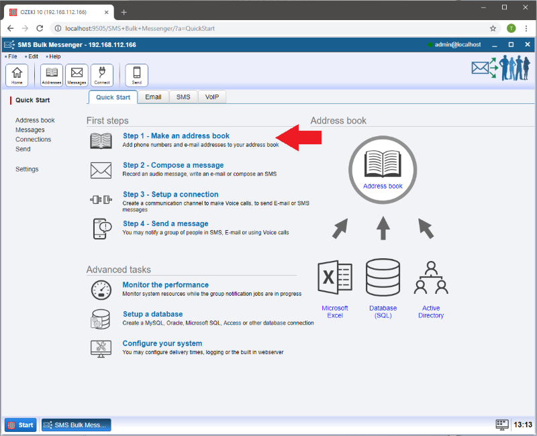Select the Database (SQL) cylinder icon
537x436 pixels.
pyautogui.click(x=383, y=278)
